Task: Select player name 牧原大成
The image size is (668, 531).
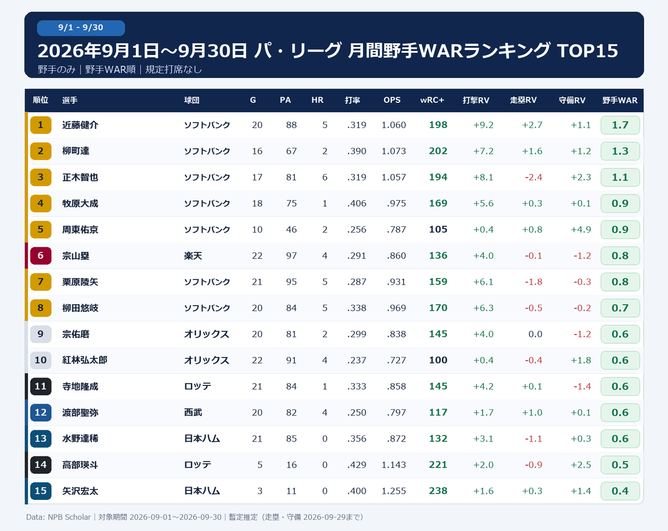Action: point(80,204)
